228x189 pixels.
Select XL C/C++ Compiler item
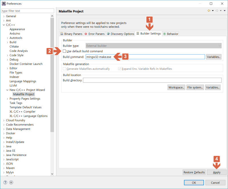click(x=23, y=112)
